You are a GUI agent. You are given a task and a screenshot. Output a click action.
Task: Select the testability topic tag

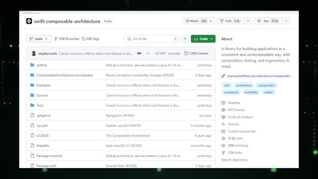pos(251,92)
